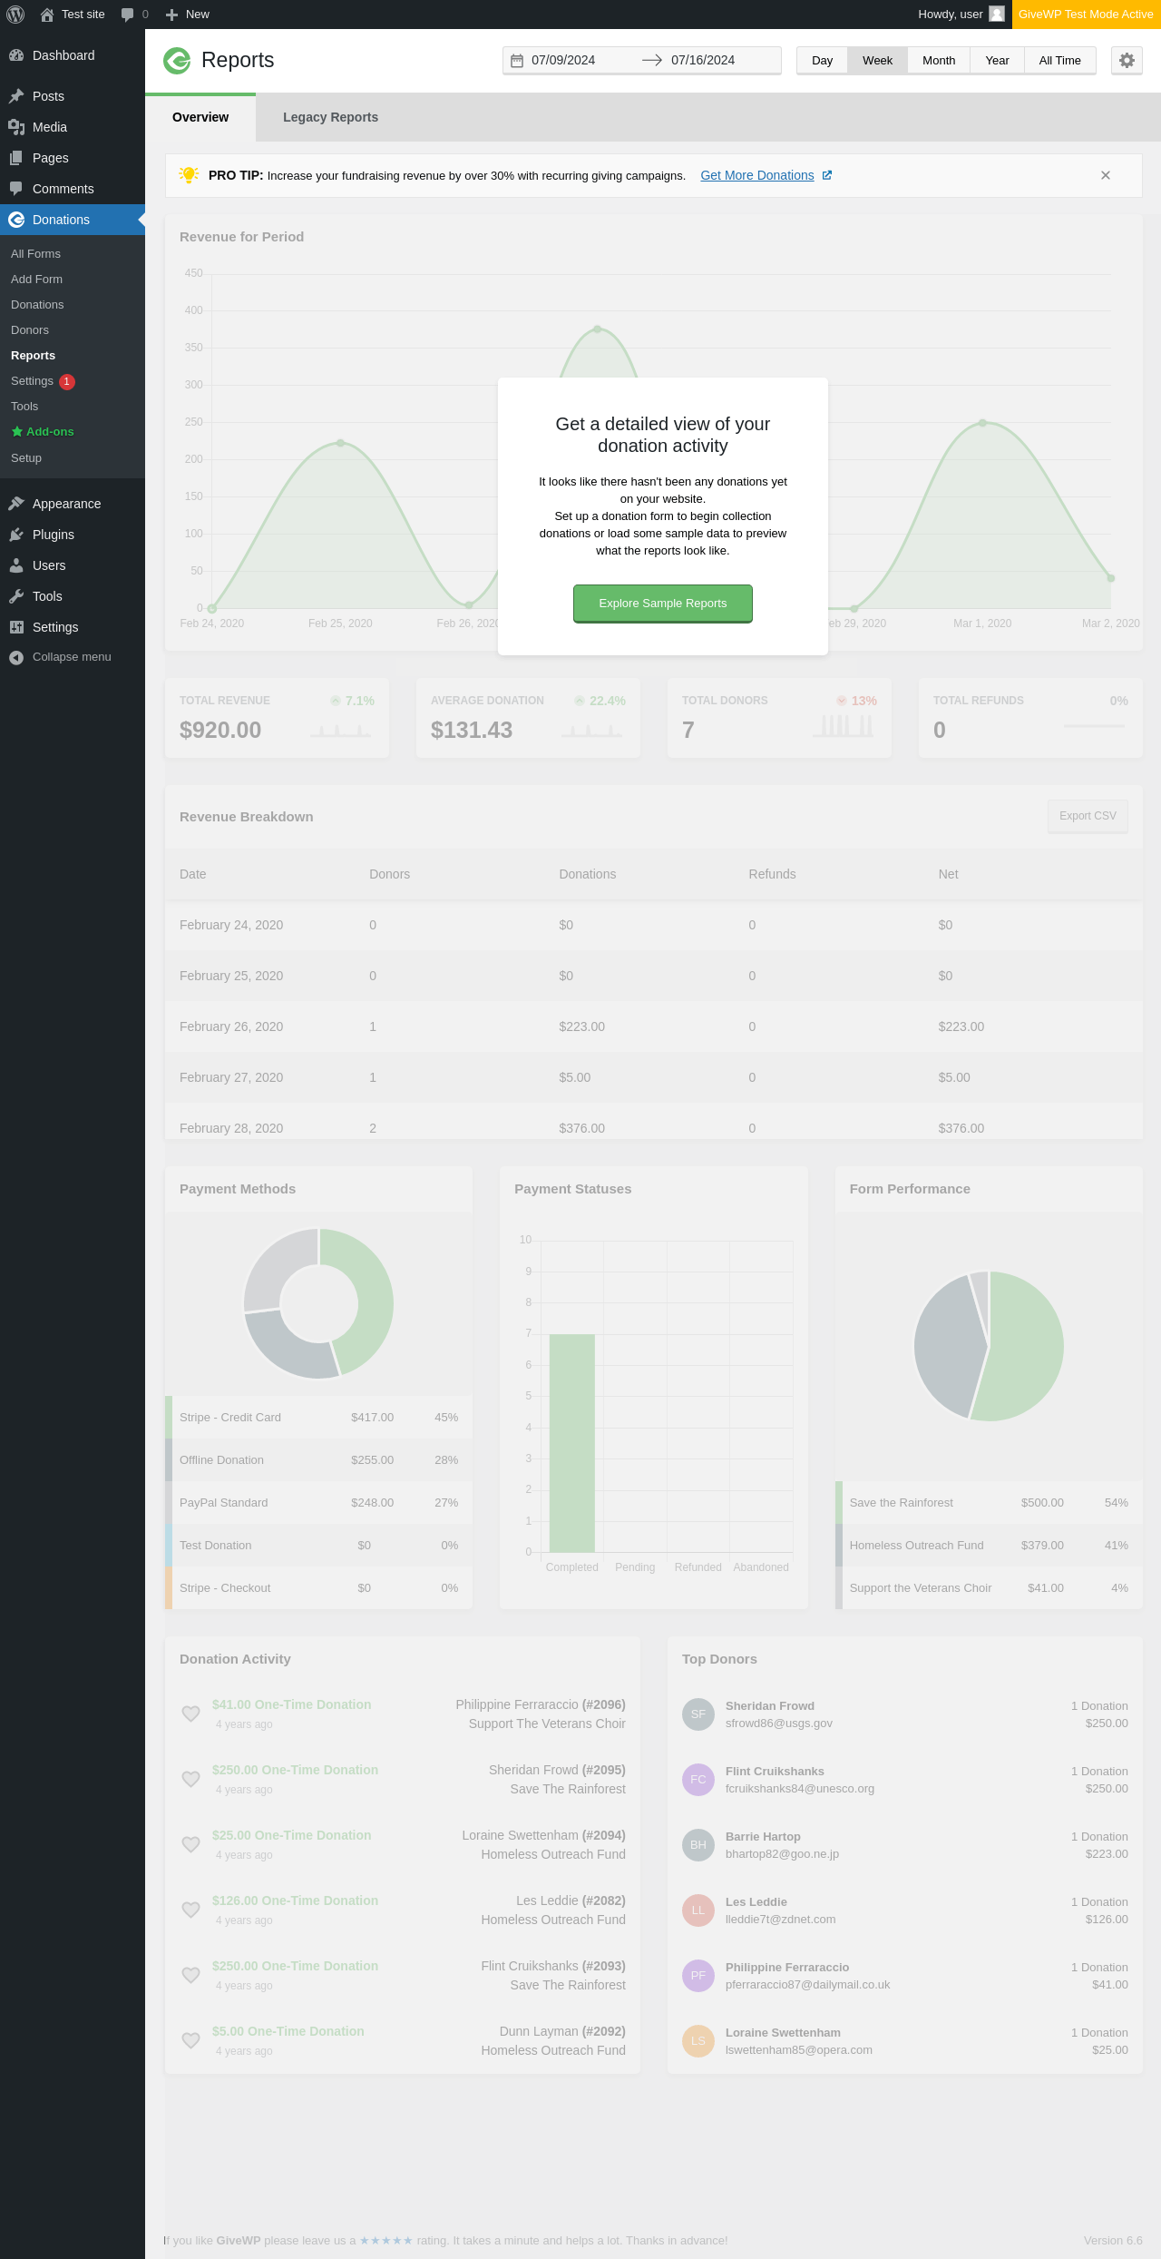This screenshot has height=2259, width=1161.
Task: Click the WordPress logo in admin bar
Action: tap(15, 15)
